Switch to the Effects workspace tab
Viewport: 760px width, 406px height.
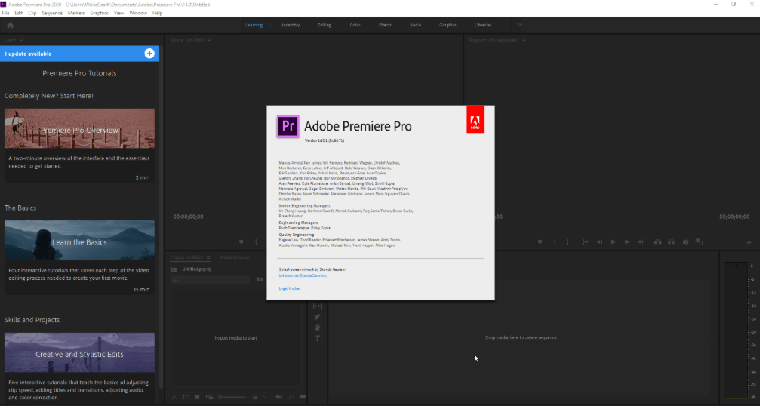[385, 25]
